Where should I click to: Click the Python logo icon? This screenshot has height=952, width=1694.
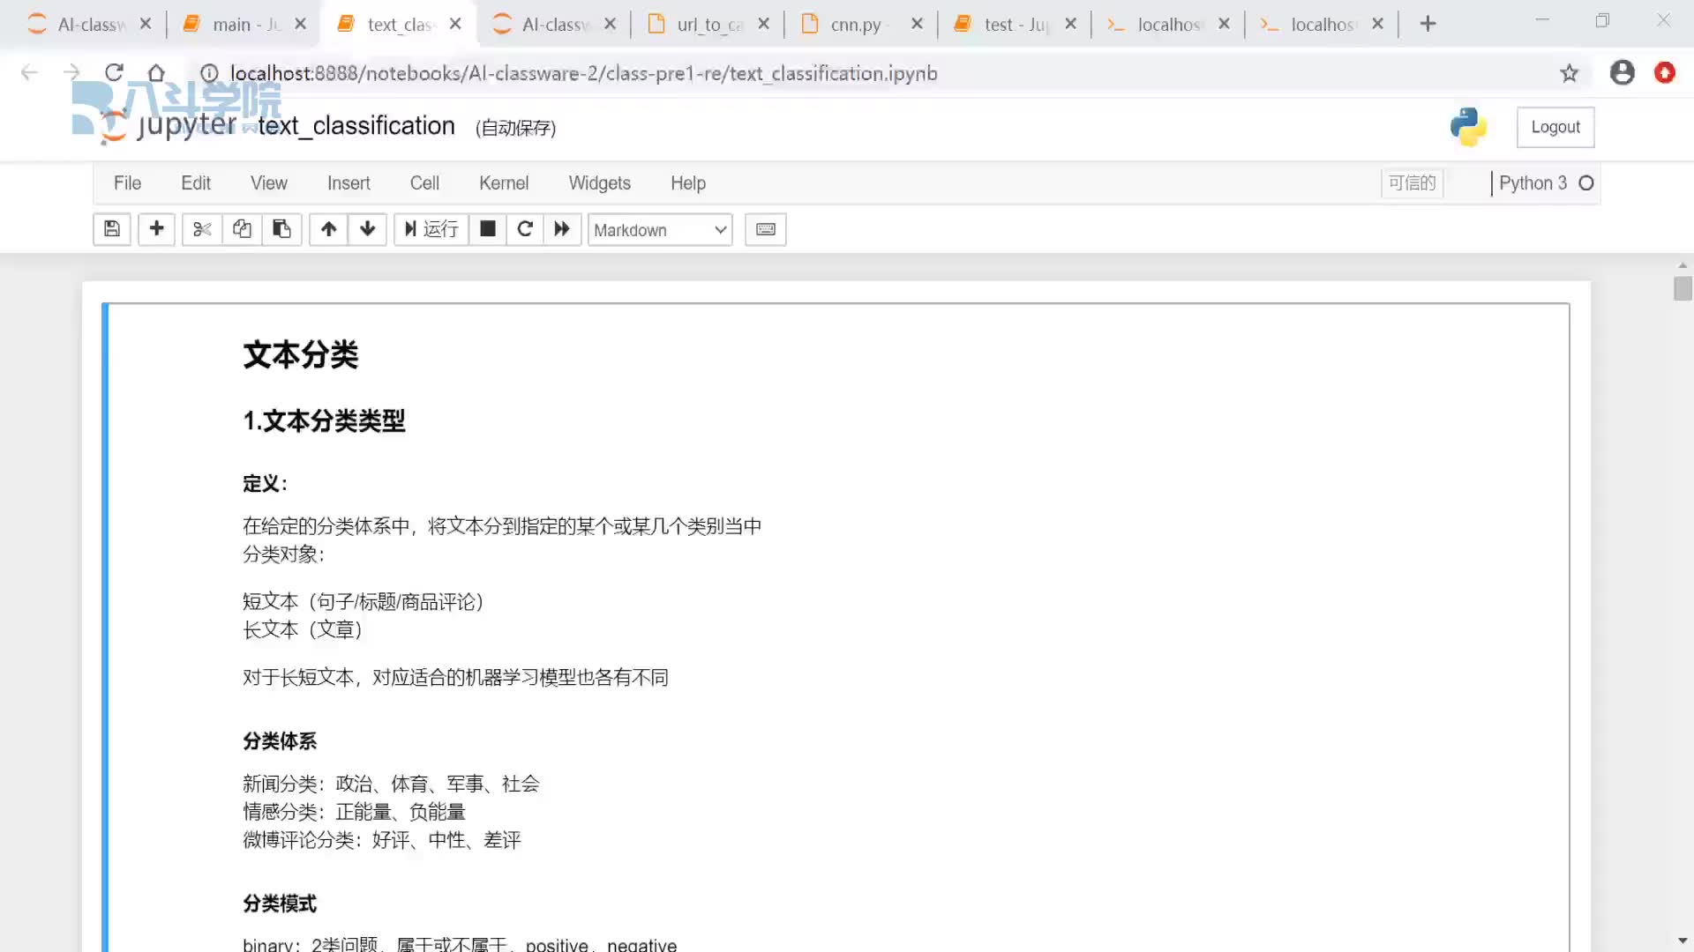point(1469,127)
